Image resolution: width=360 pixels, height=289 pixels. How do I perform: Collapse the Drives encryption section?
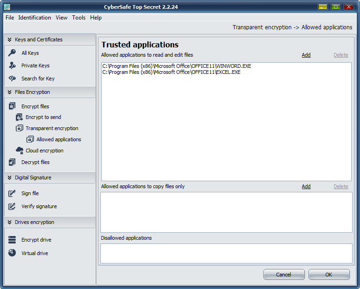click(9, 222)
